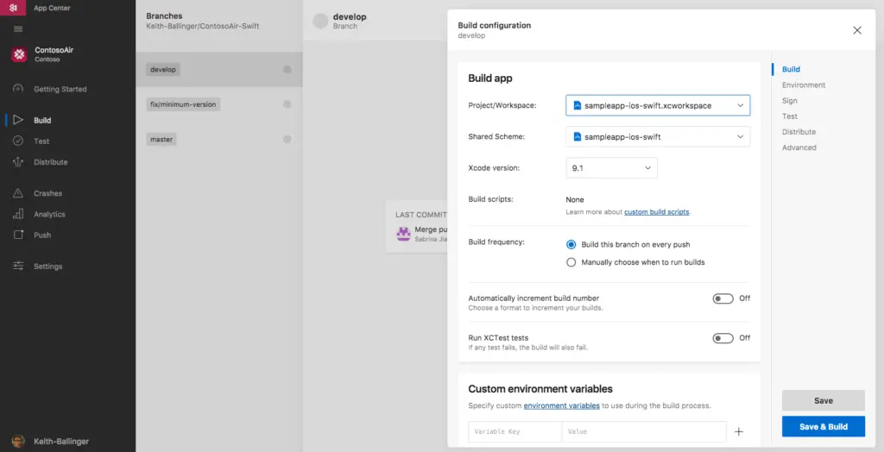Click the Save & Build button
Viewport: 884px width, 452px height.
823,426
